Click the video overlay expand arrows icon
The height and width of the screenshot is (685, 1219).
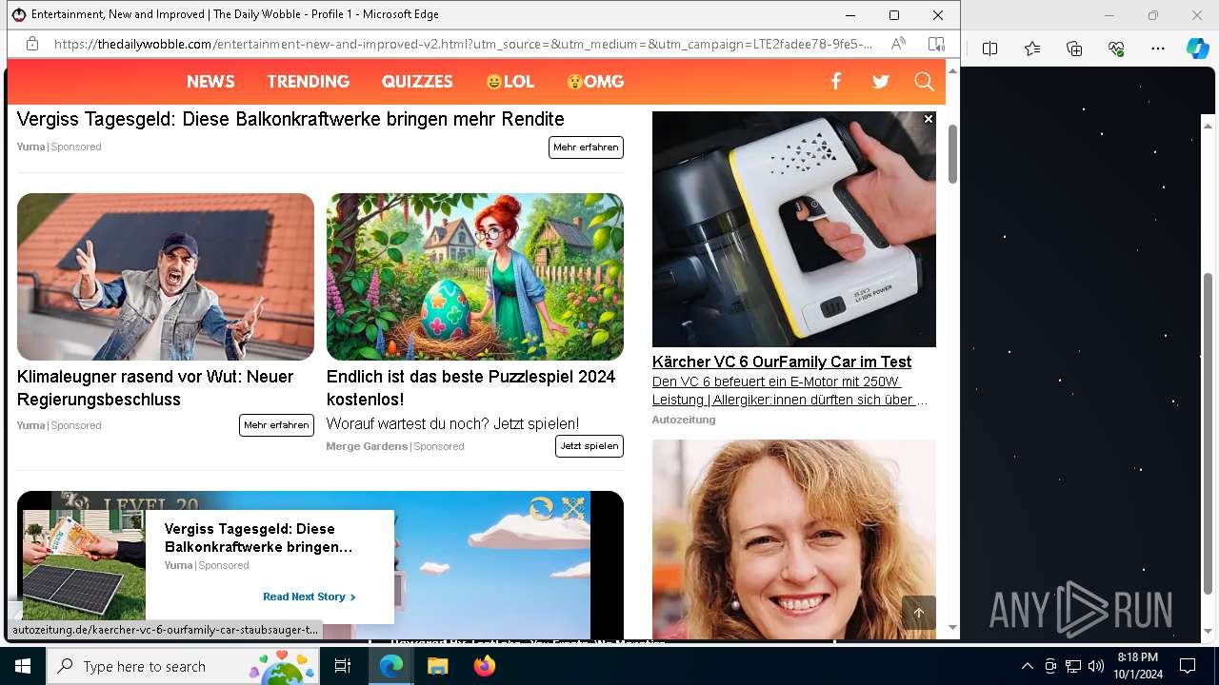click(572, 509)
